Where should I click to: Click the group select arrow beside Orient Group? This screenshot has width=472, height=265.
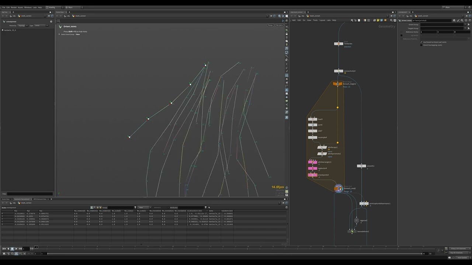(x=469, y=25)
